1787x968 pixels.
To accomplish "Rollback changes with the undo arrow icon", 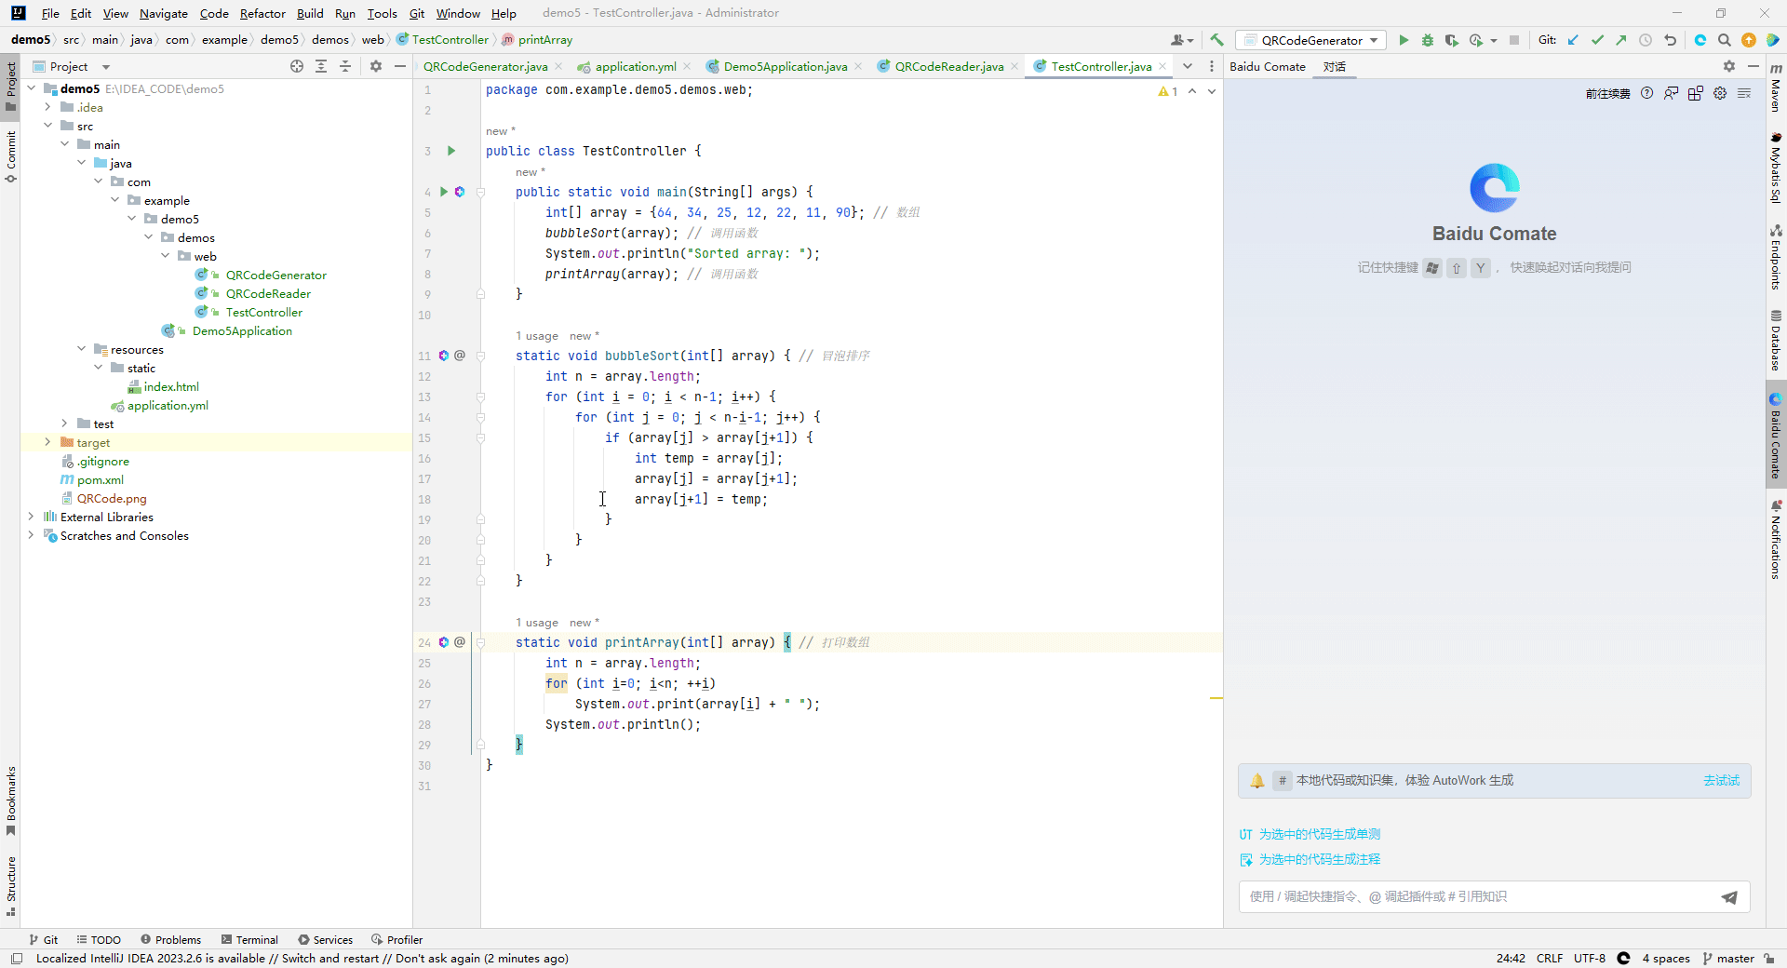I will (x=1670, y=40).
